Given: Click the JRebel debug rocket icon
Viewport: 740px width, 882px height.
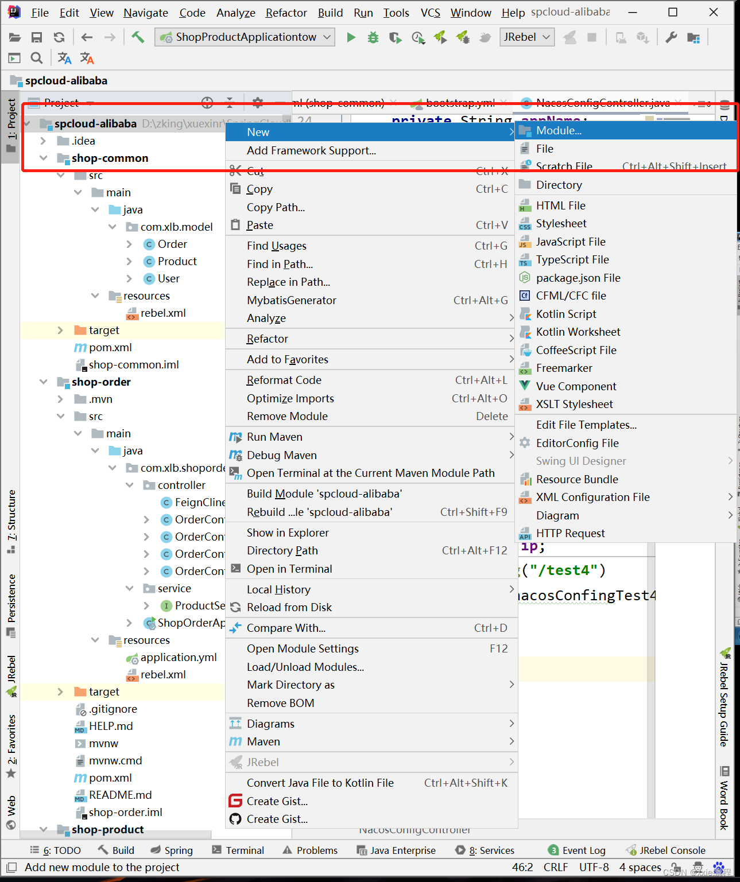Looking at the screenshot, I should pyautogui.click(x=463, y=37).
